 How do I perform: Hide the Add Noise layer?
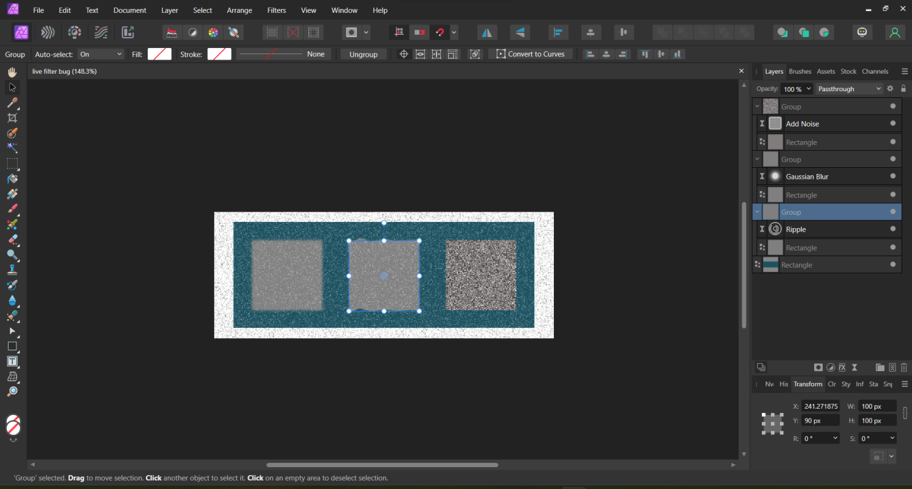pyautogui.click(x=893, y=123)
